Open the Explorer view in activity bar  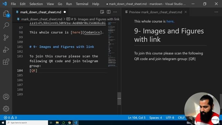[x=6, y=14]
